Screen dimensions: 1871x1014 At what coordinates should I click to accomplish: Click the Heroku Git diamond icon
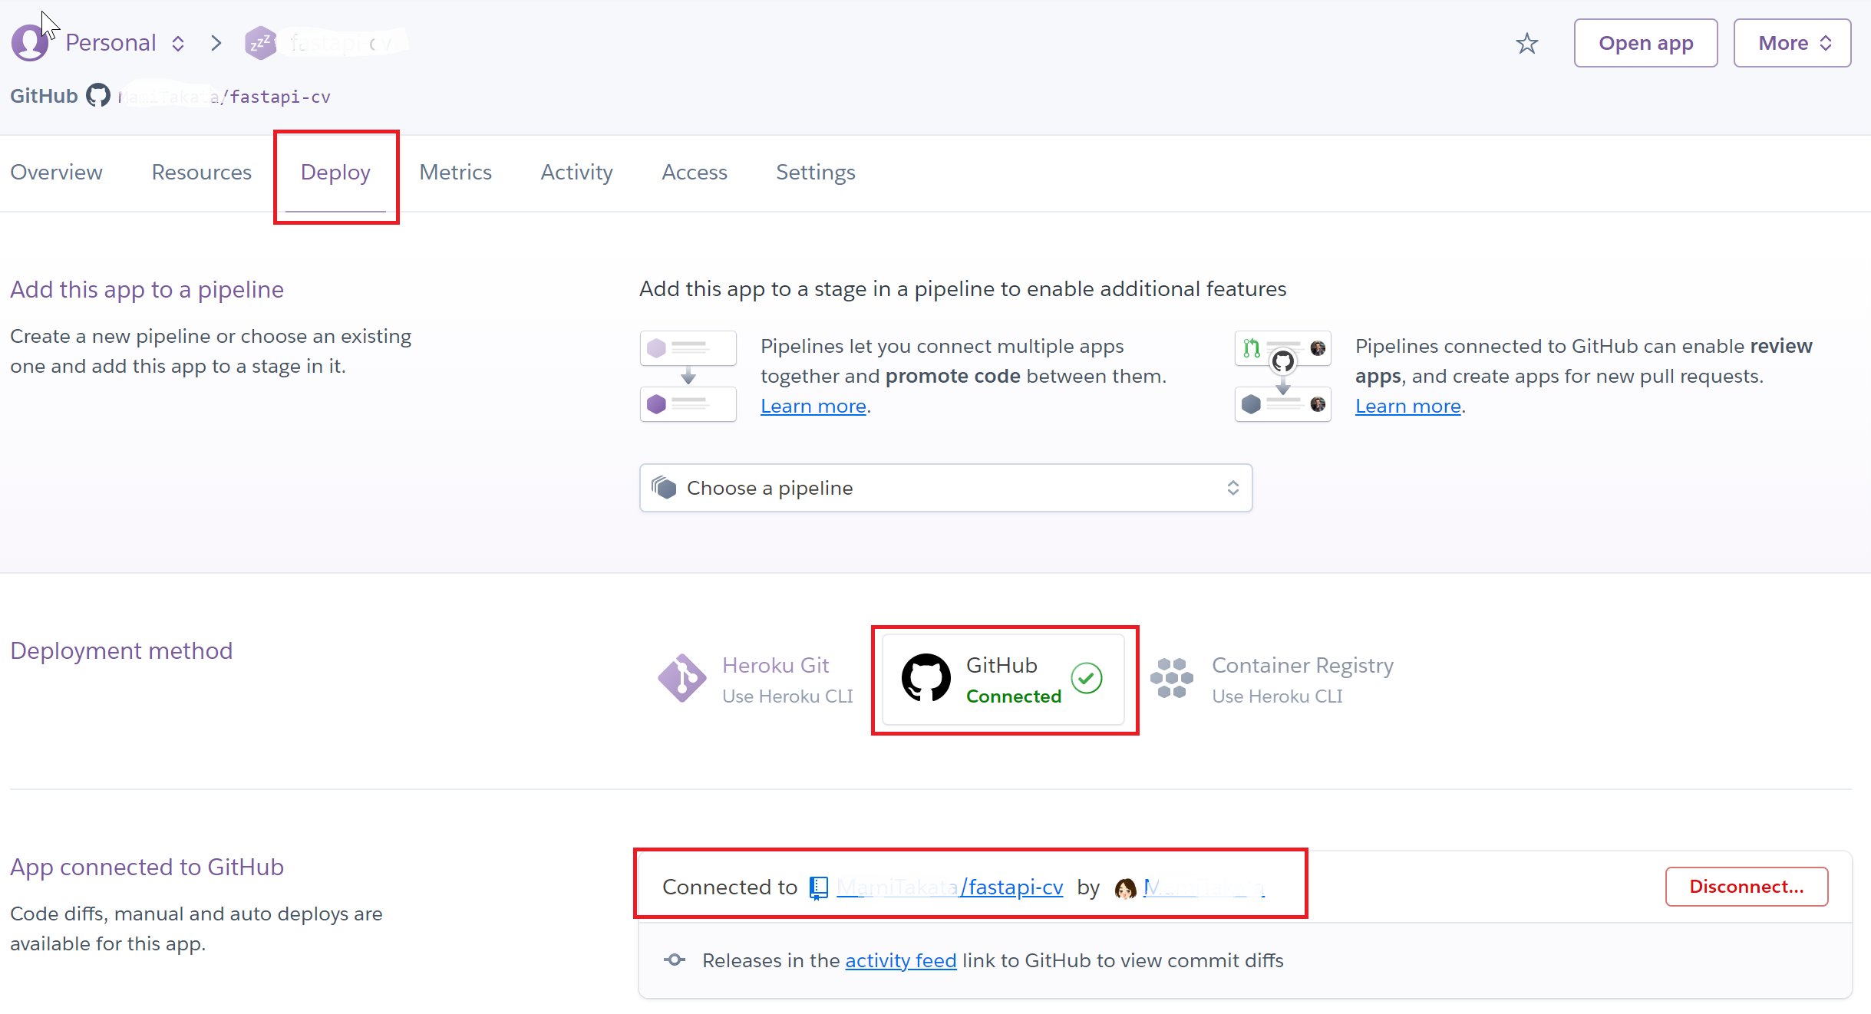(681, 678)
